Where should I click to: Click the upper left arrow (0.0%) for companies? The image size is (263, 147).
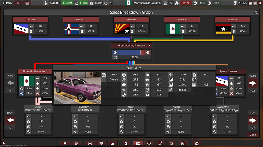pos(10,83)
